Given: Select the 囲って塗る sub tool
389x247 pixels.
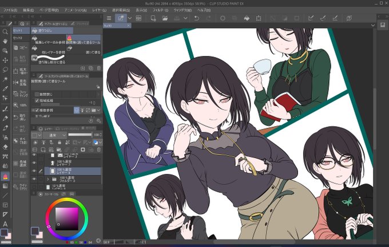Looking at the screenshot, I should coord(84,50).
